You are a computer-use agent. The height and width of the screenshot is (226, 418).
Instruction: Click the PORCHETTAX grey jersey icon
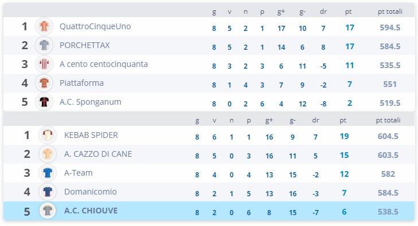44,45
